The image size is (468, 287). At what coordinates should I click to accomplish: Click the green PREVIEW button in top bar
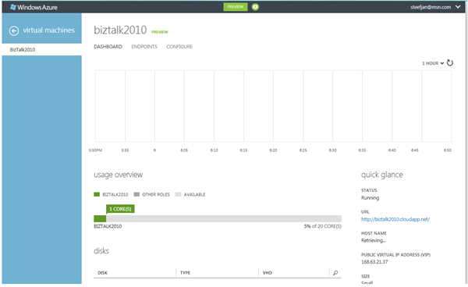click(236, 7)
